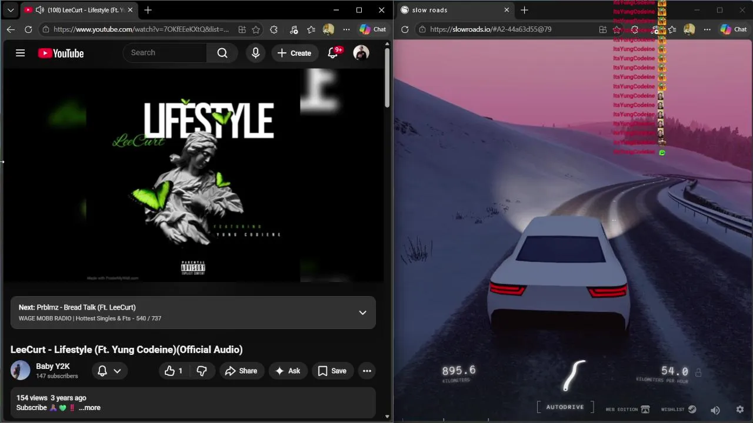Screen dimensions: 753x423
Task: Click the YouTube page vertical scrollbar
Action: pyautogui.click(x=387, y=78)
